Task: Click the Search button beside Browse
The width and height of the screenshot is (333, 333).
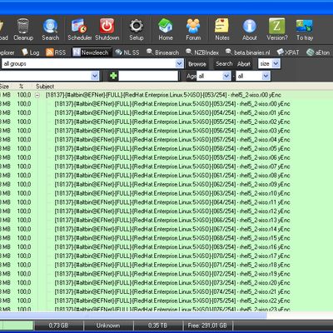Action: point(224,64)
